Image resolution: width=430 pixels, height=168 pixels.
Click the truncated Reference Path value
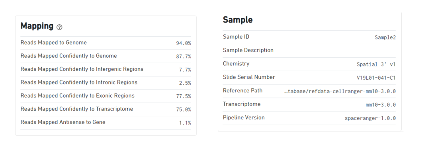(x=340, y=91)
